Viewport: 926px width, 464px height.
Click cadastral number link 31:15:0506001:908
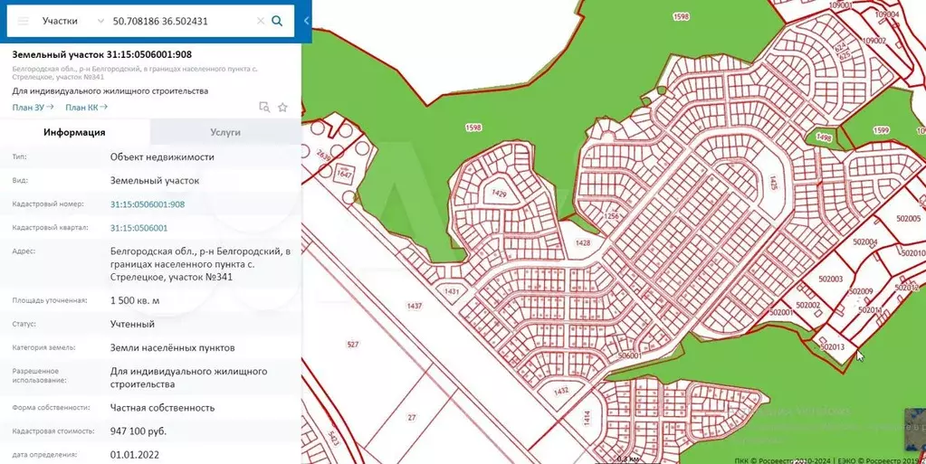pos(148,204)
